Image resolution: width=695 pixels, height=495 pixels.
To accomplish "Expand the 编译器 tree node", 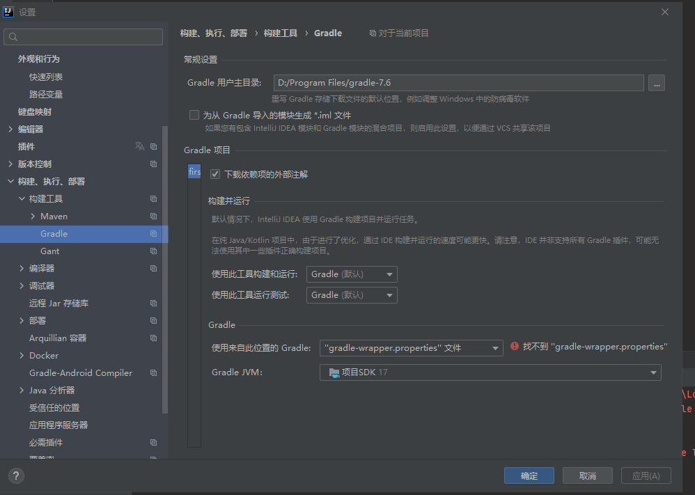I will click(x=22, y=269).
